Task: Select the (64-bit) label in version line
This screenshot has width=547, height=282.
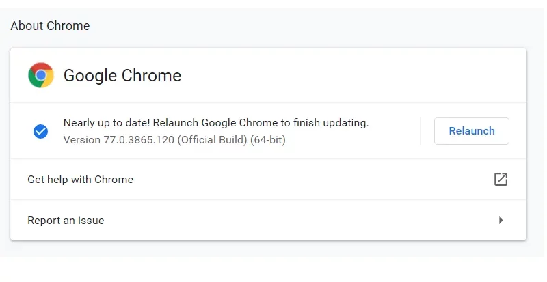Action: [268, 140]
